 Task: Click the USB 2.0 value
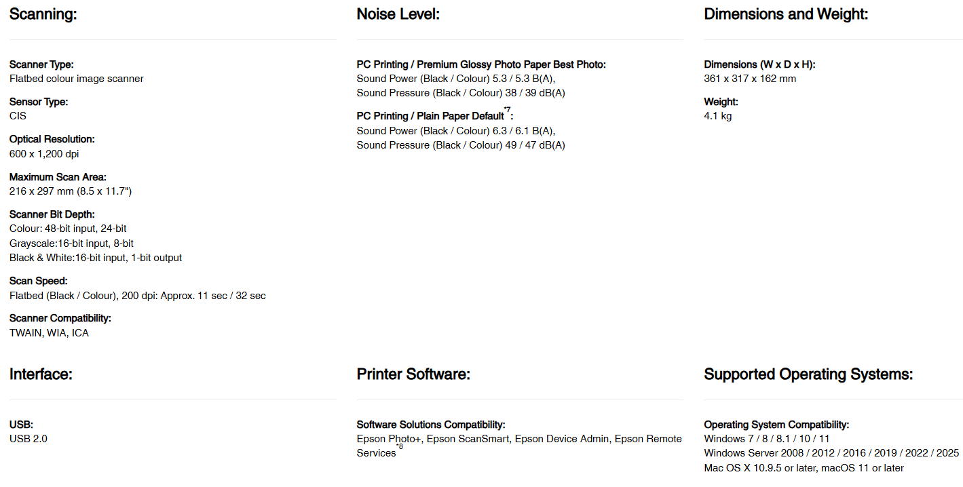pyautogui.click(x=29, y=439)
